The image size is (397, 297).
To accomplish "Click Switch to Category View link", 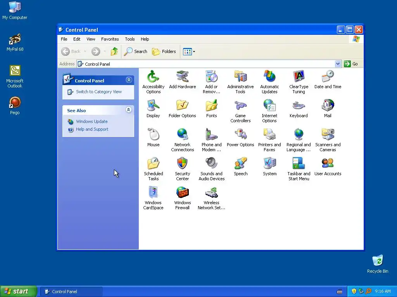I will (x=99, y=92).
